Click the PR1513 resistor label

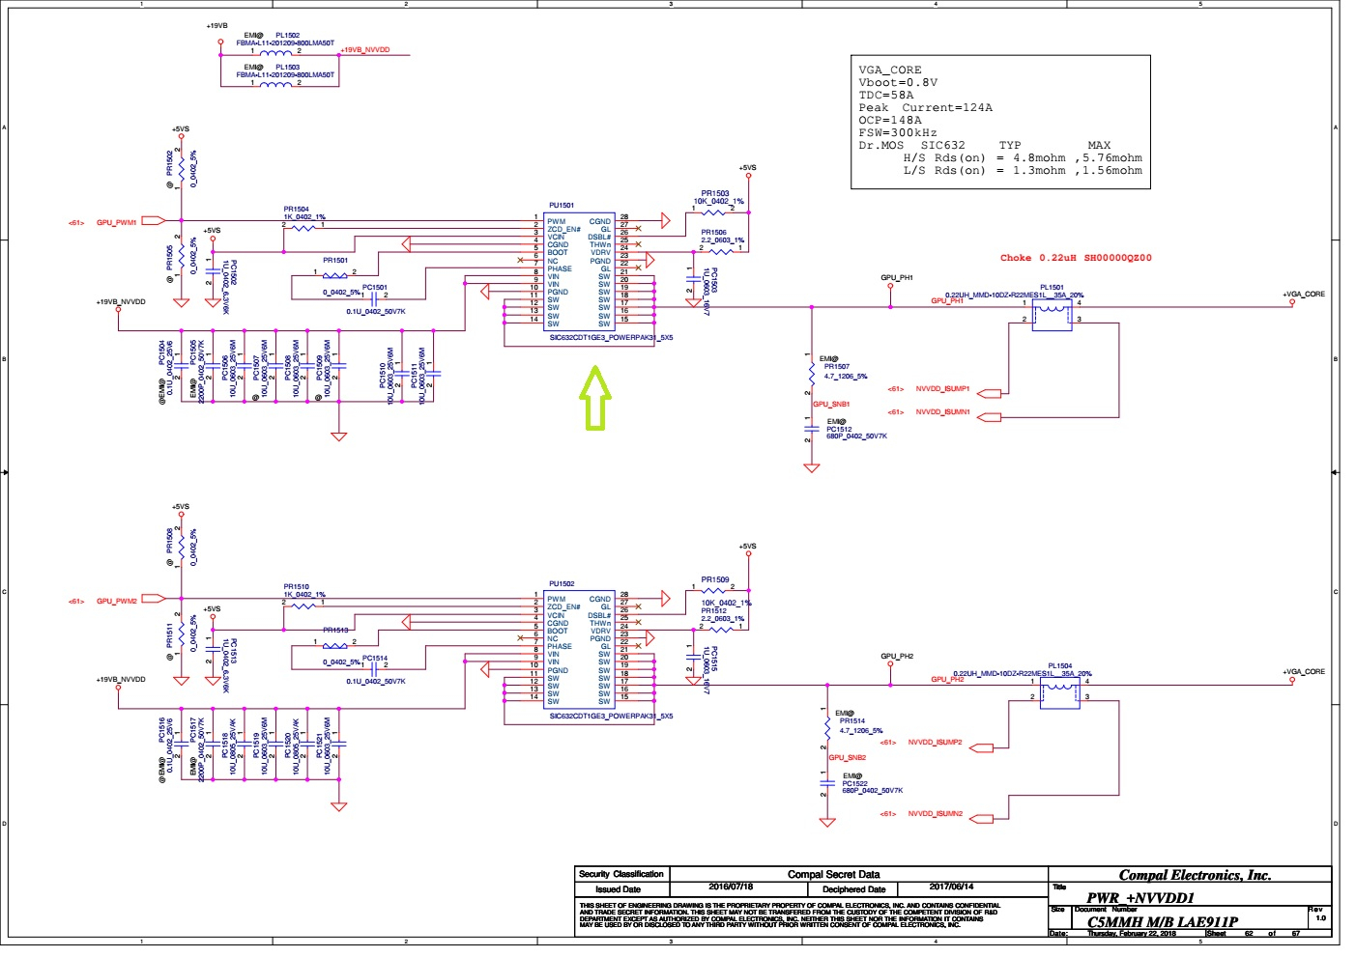[335, 631]
